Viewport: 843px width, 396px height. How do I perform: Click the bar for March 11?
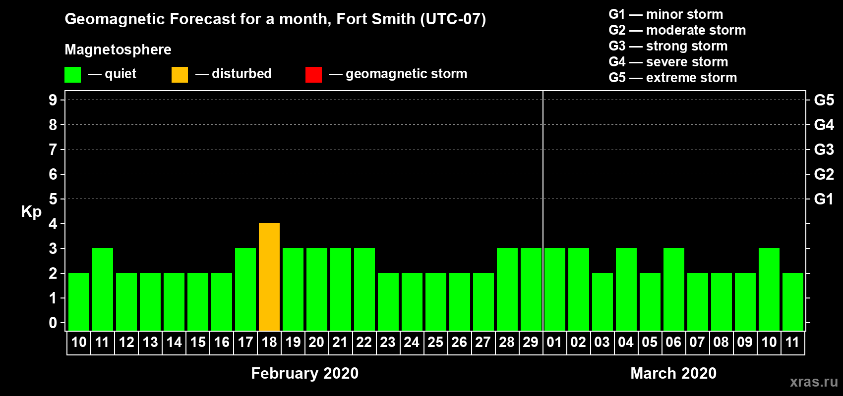point(793,301)
